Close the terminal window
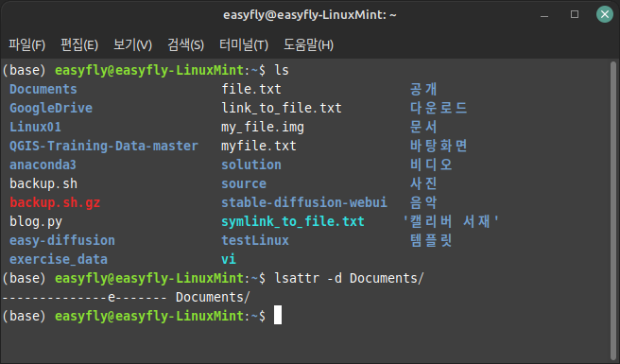This screenshot has width=620, height=364. (605, 14)
